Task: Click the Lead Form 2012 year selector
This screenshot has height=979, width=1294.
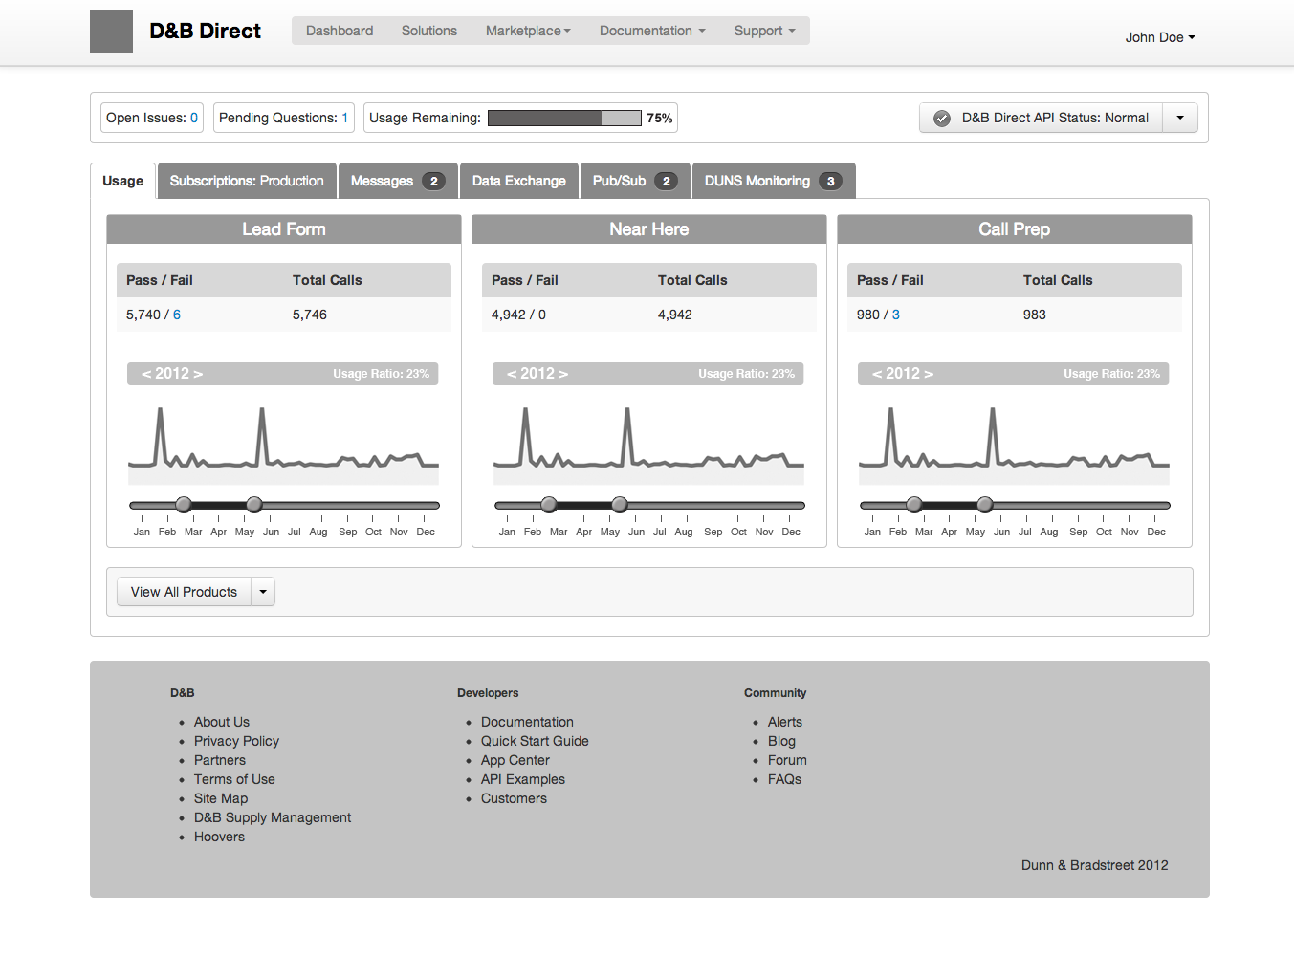Action: pyautogui.click(x=172, y=374)
